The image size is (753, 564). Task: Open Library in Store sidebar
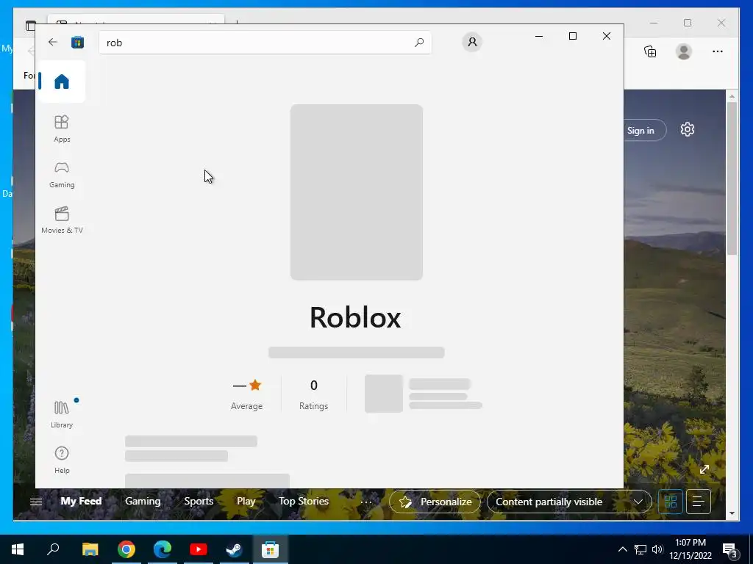pos(62,414)
